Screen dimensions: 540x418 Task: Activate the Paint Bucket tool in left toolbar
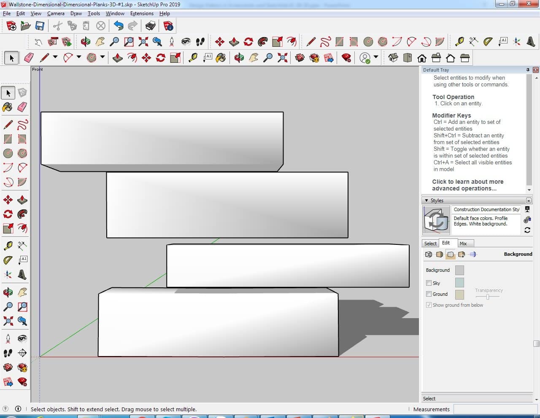pyautogui.click(x=8, y=107)
